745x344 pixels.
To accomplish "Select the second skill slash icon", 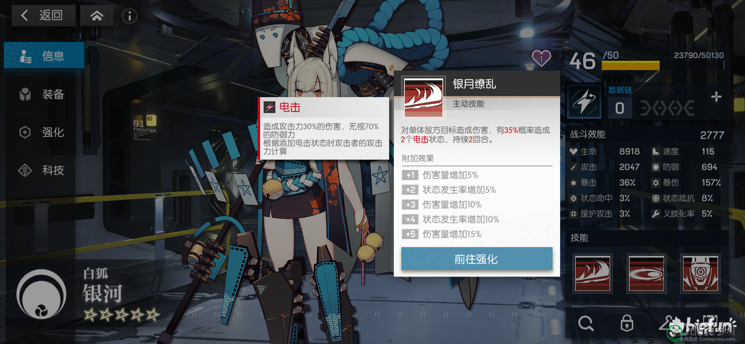I will 646,273.
